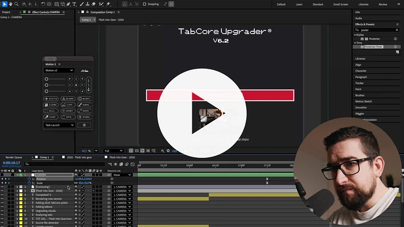Select the Brush tool
Screen dimensions: 404x227
coord(82,4)
